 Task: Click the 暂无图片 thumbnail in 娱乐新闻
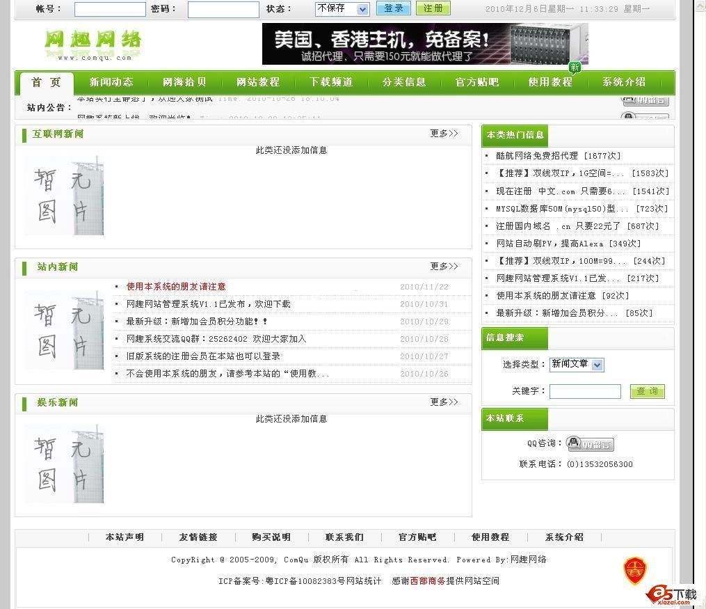(64, 464)
